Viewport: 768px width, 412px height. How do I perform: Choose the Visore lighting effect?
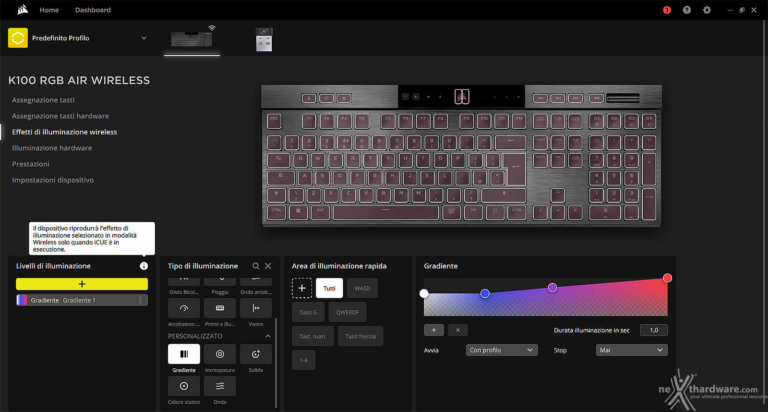coord(256,308)
